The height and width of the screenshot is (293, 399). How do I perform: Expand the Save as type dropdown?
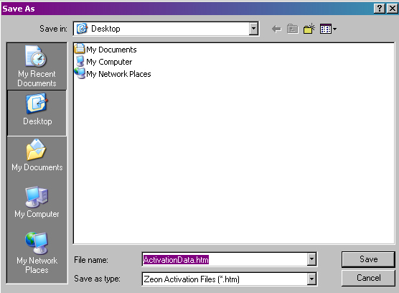pyautogui.click(x=311, y=279)
